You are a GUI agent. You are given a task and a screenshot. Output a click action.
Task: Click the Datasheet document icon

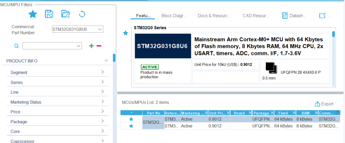click(x=285, y=16)
